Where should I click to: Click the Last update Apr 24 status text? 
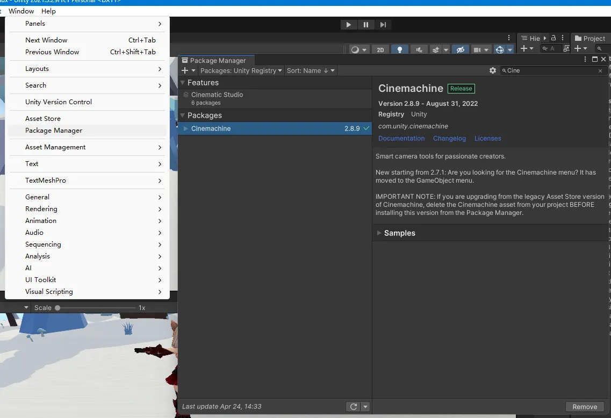pyautogui.click(x=222, y=406)
